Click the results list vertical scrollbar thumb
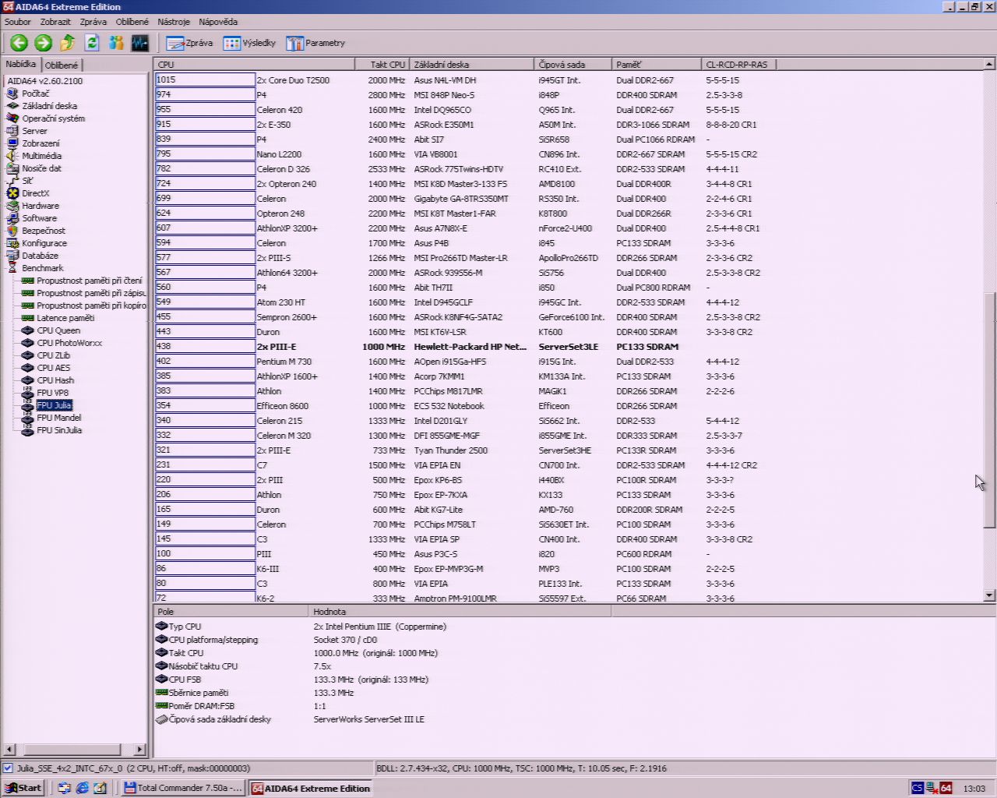This screenshot has width=997, height=798. pyautogui.click(x=989, y=411)
